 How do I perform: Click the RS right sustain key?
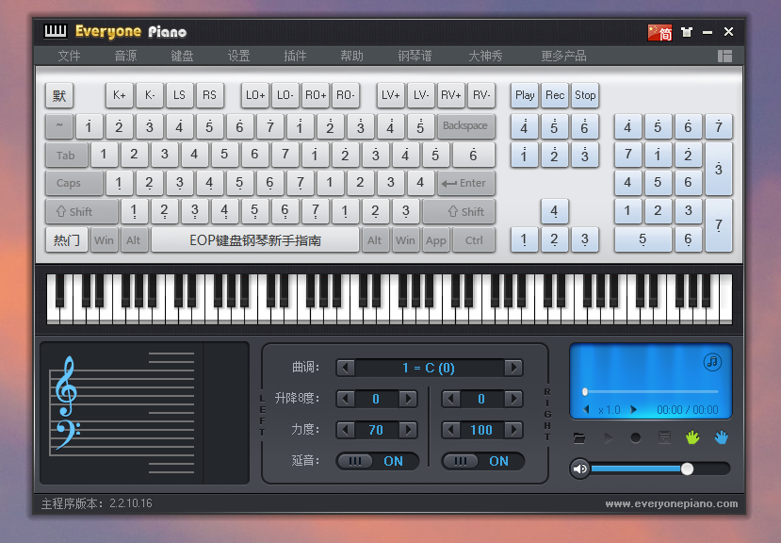[x=210, y=95]
